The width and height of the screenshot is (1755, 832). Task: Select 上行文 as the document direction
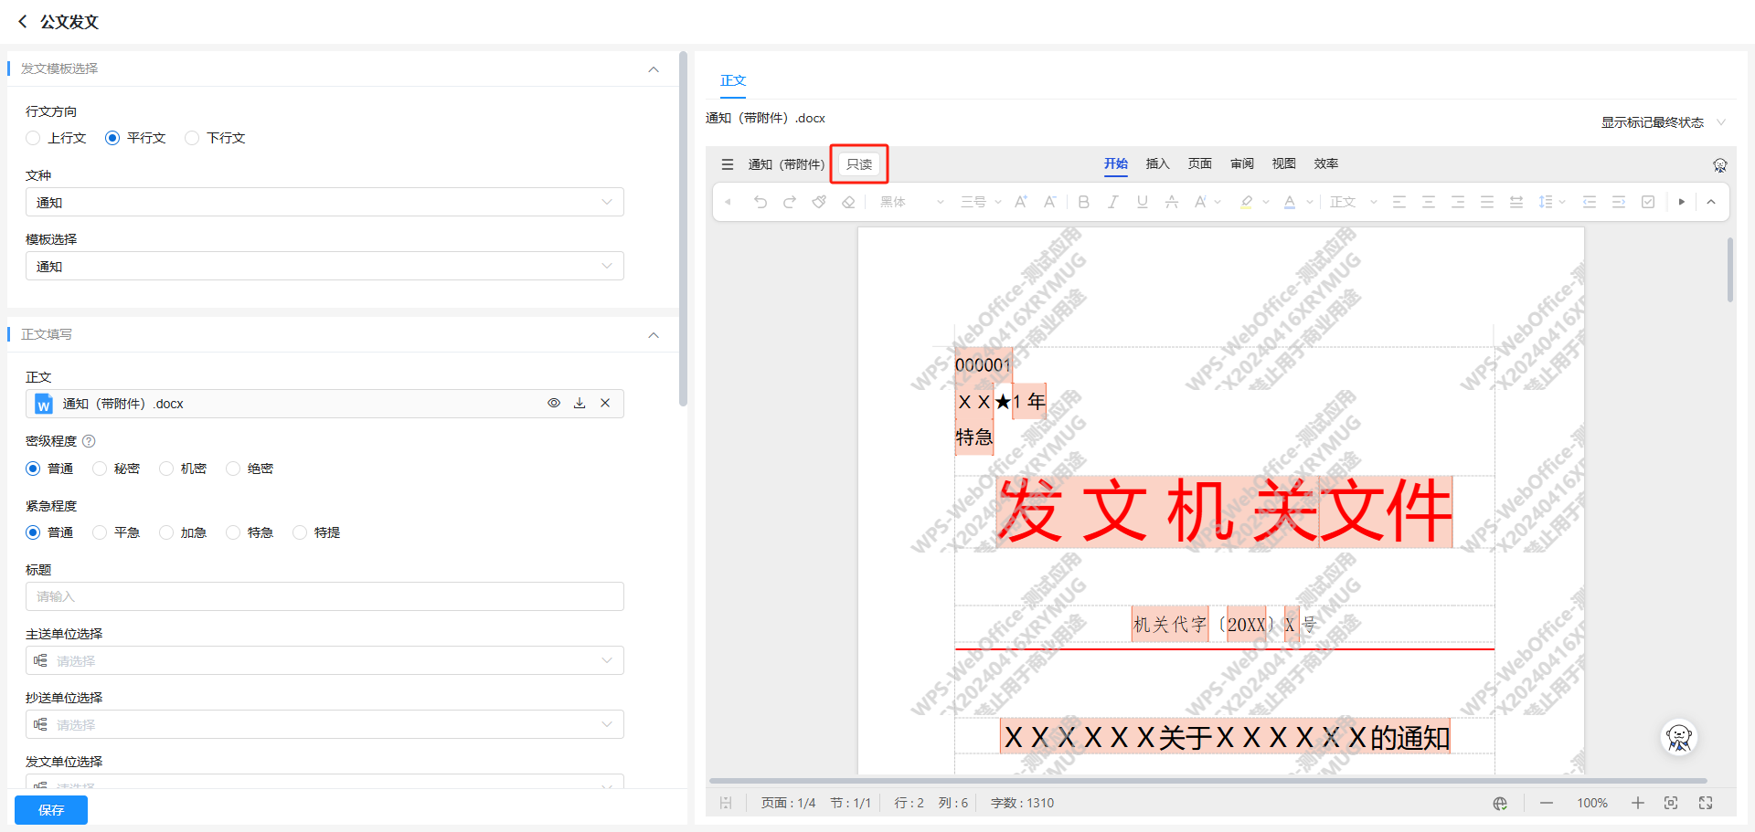click(x=34, y=138)
